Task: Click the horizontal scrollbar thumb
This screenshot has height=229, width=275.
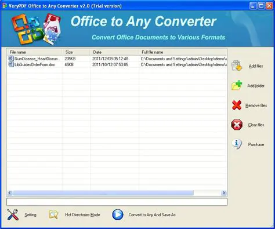Action: click(103, 192)
